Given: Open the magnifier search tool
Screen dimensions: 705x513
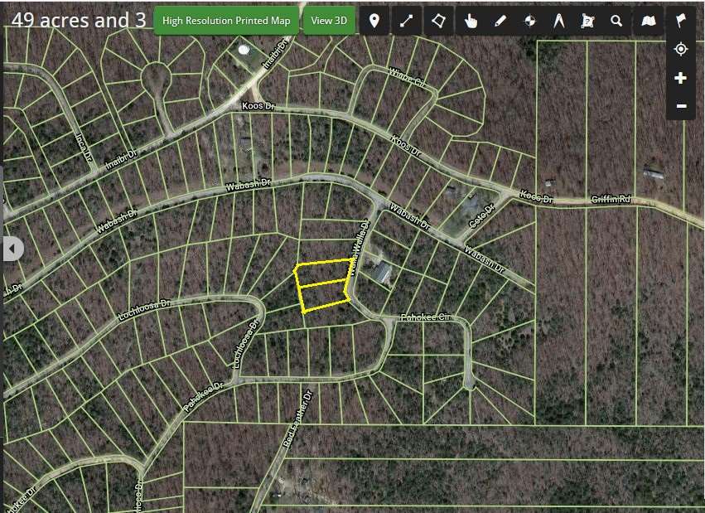Looking at the screenshot, I should [616, 21].
